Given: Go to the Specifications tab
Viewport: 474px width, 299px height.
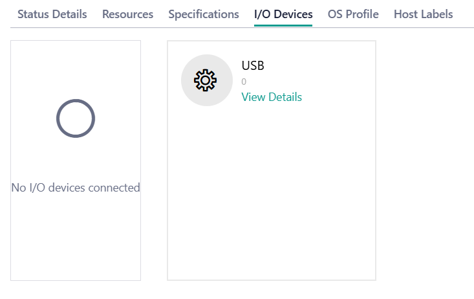Looking at the screenshot, I should [x=203, y=14].
